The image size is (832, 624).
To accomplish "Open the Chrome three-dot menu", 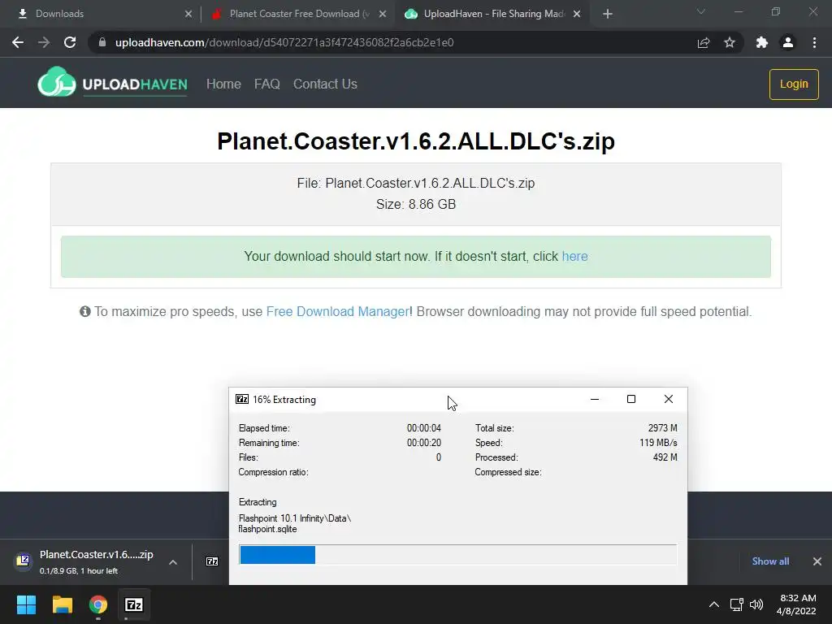I will coord(814,42).
